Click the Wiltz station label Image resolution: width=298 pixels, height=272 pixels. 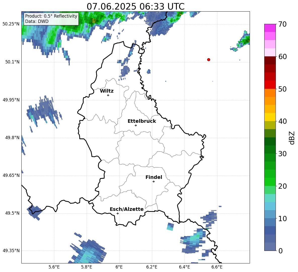(107, 91)
